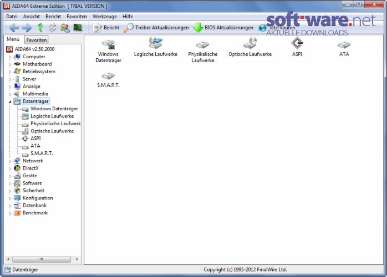The height and width of the screenshot is (277, 387).
Task: Click the Jetzt kaufen button
Action: (x=277, y=28)
